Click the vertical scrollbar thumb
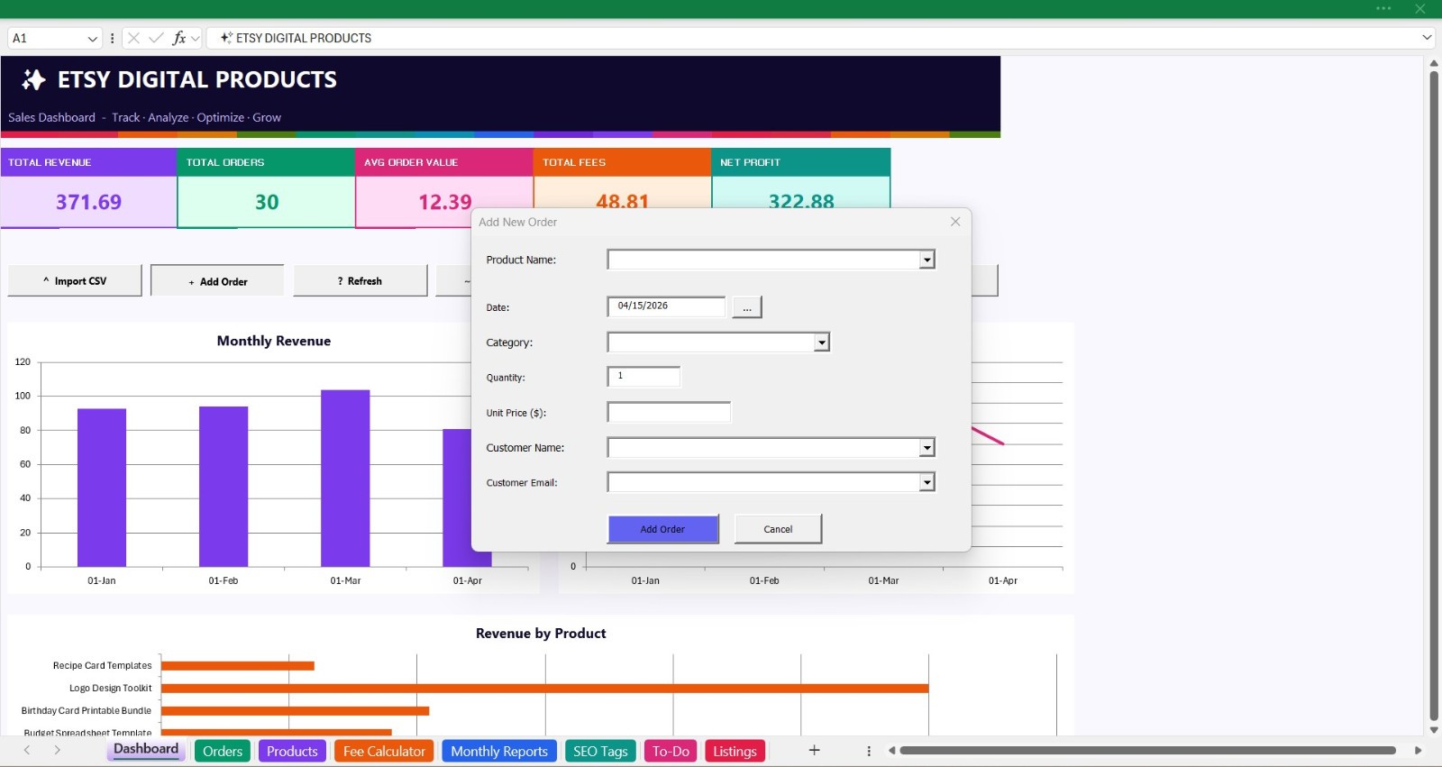Screen dimensions: 1442x767 (1433, 397)
